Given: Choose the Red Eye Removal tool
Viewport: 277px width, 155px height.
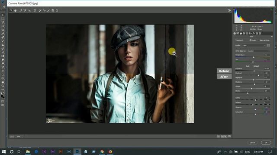Looking at the screenshot, I should [44, 11].
